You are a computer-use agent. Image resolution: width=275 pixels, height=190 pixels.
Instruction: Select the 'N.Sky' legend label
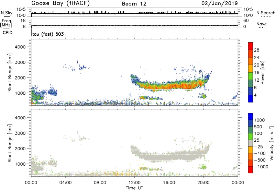[7, 13]
